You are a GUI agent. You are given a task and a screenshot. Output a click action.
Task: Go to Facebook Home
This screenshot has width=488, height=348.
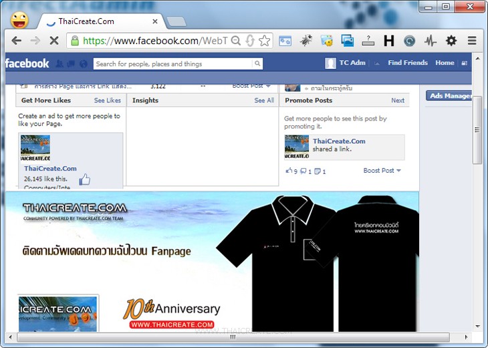[445, 63]
